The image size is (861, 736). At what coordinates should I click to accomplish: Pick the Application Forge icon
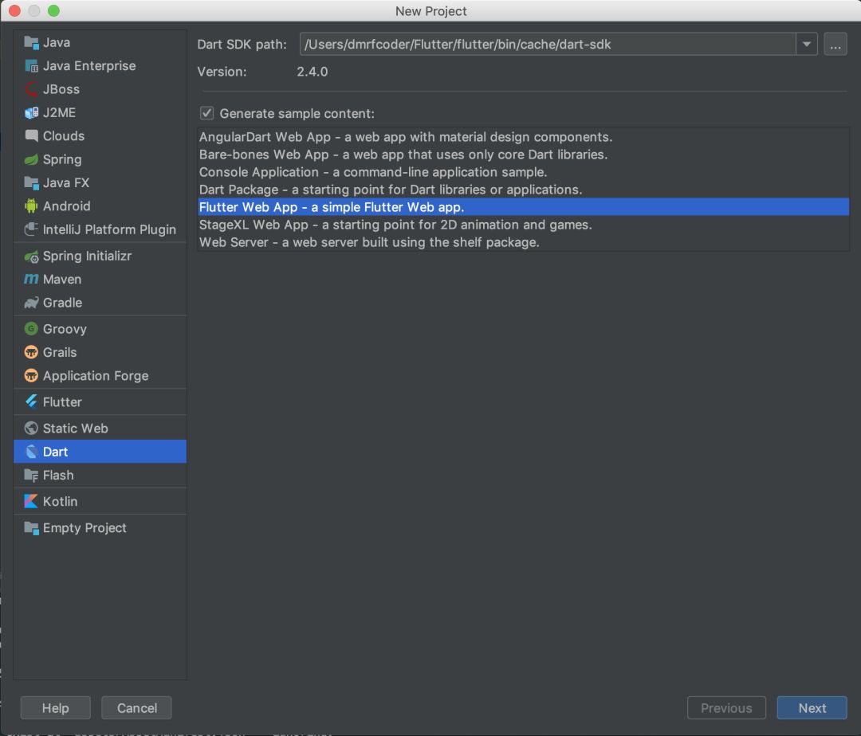click(31, 376)
